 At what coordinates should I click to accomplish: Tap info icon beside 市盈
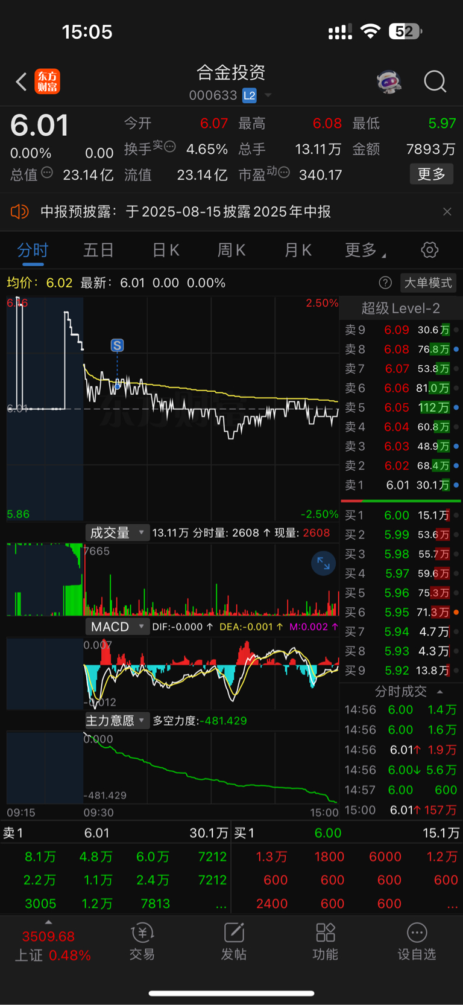point(284,173)
